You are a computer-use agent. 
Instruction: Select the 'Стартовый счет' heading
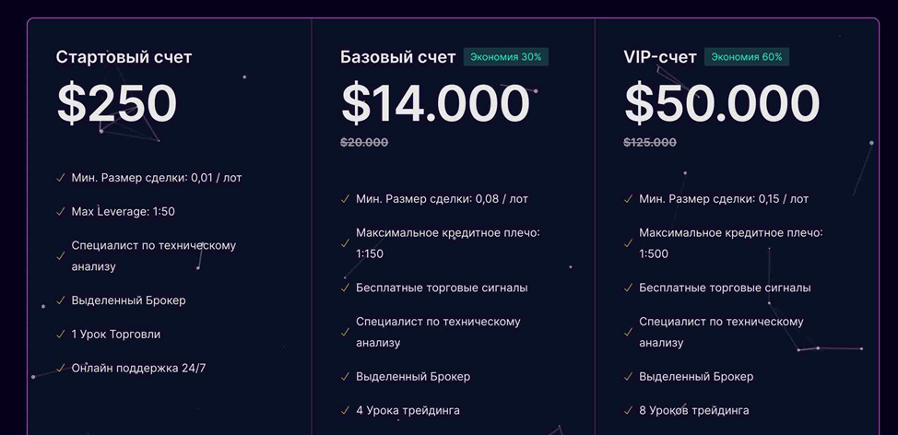click(x=124, y=57)
